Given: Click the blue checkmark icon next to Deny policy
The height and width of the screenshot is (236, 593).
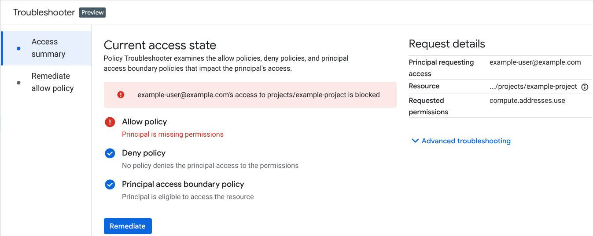Looking at the screenshot, I should click(110, 153).
